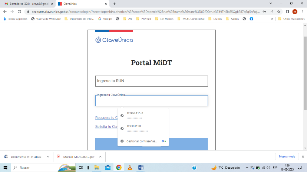This screenshot has width=307, height=172.
Task: Click the browser reload icon
Action: click(19, 12)
